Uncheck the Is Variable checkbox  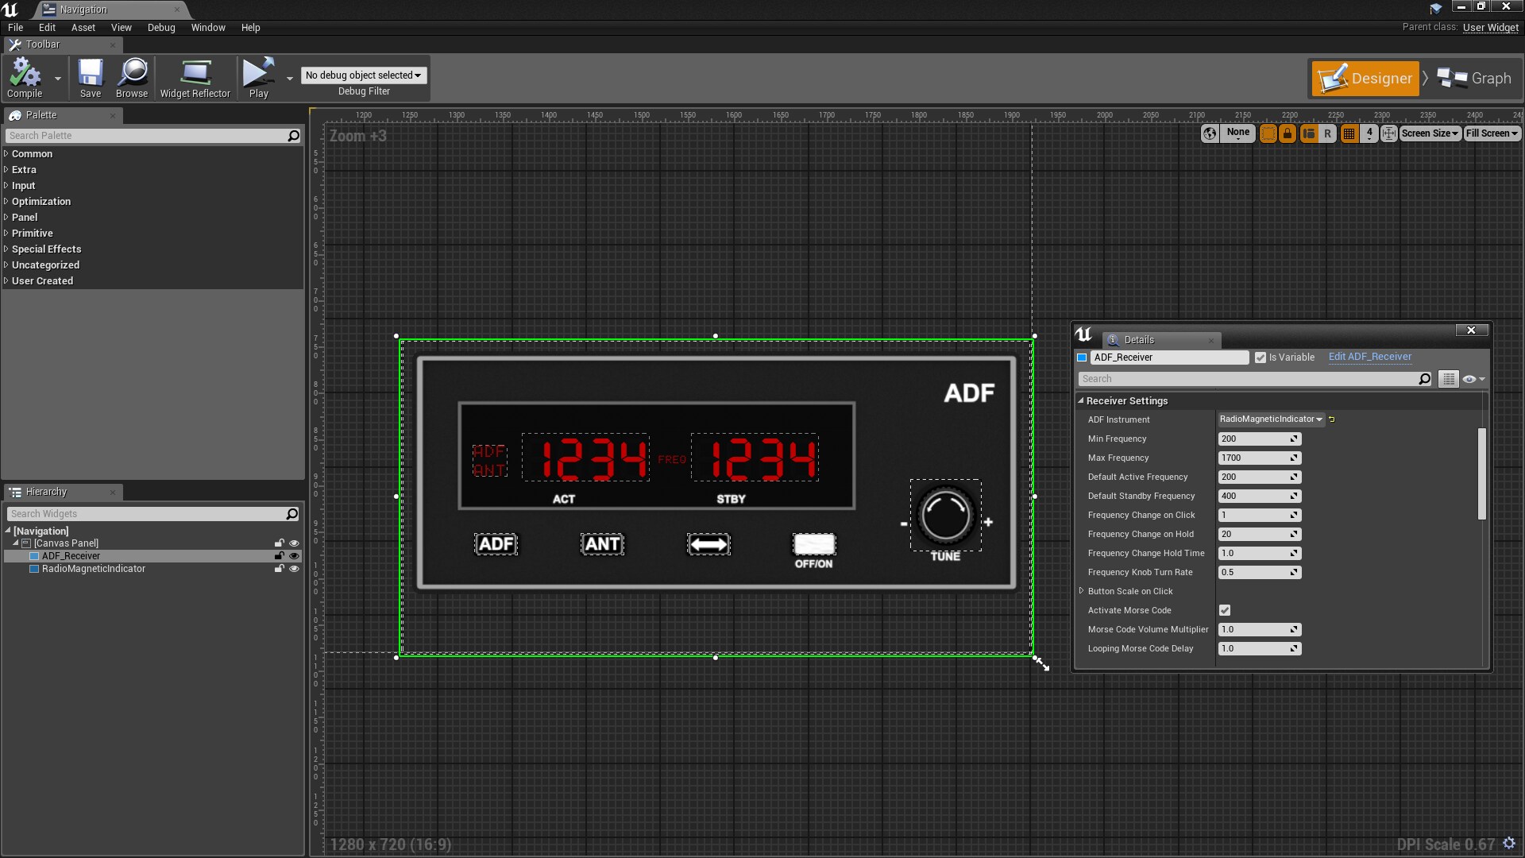tap(1261, 357)
